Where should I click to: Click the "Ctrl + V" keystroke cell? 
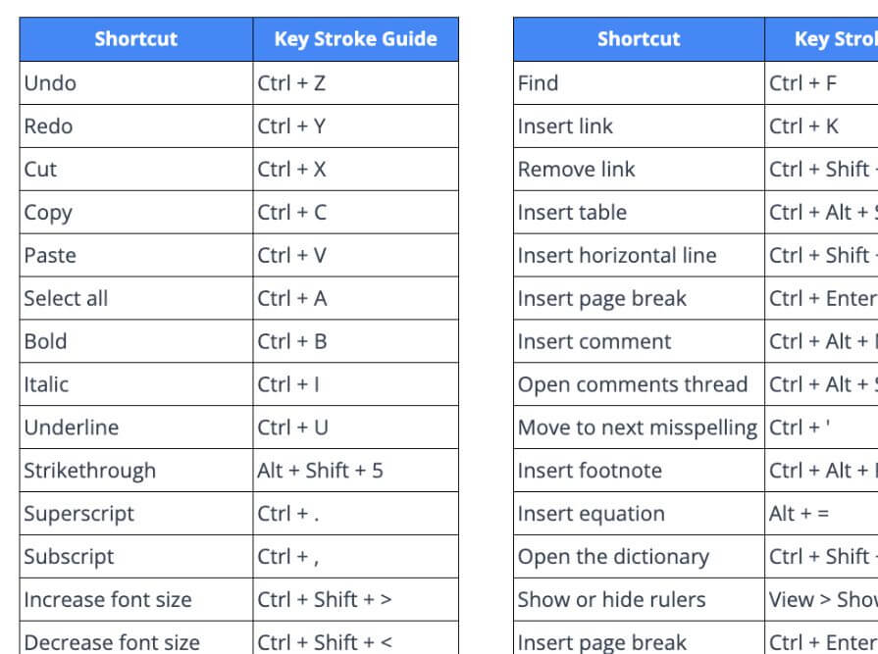pyautogui.click(x=355, y=256)
